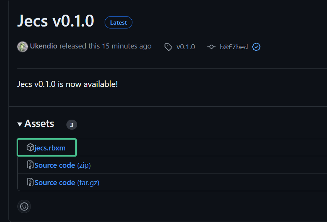327x222 pixels.
Task: Open the smiley reaction picker
Action: [24, 207]
